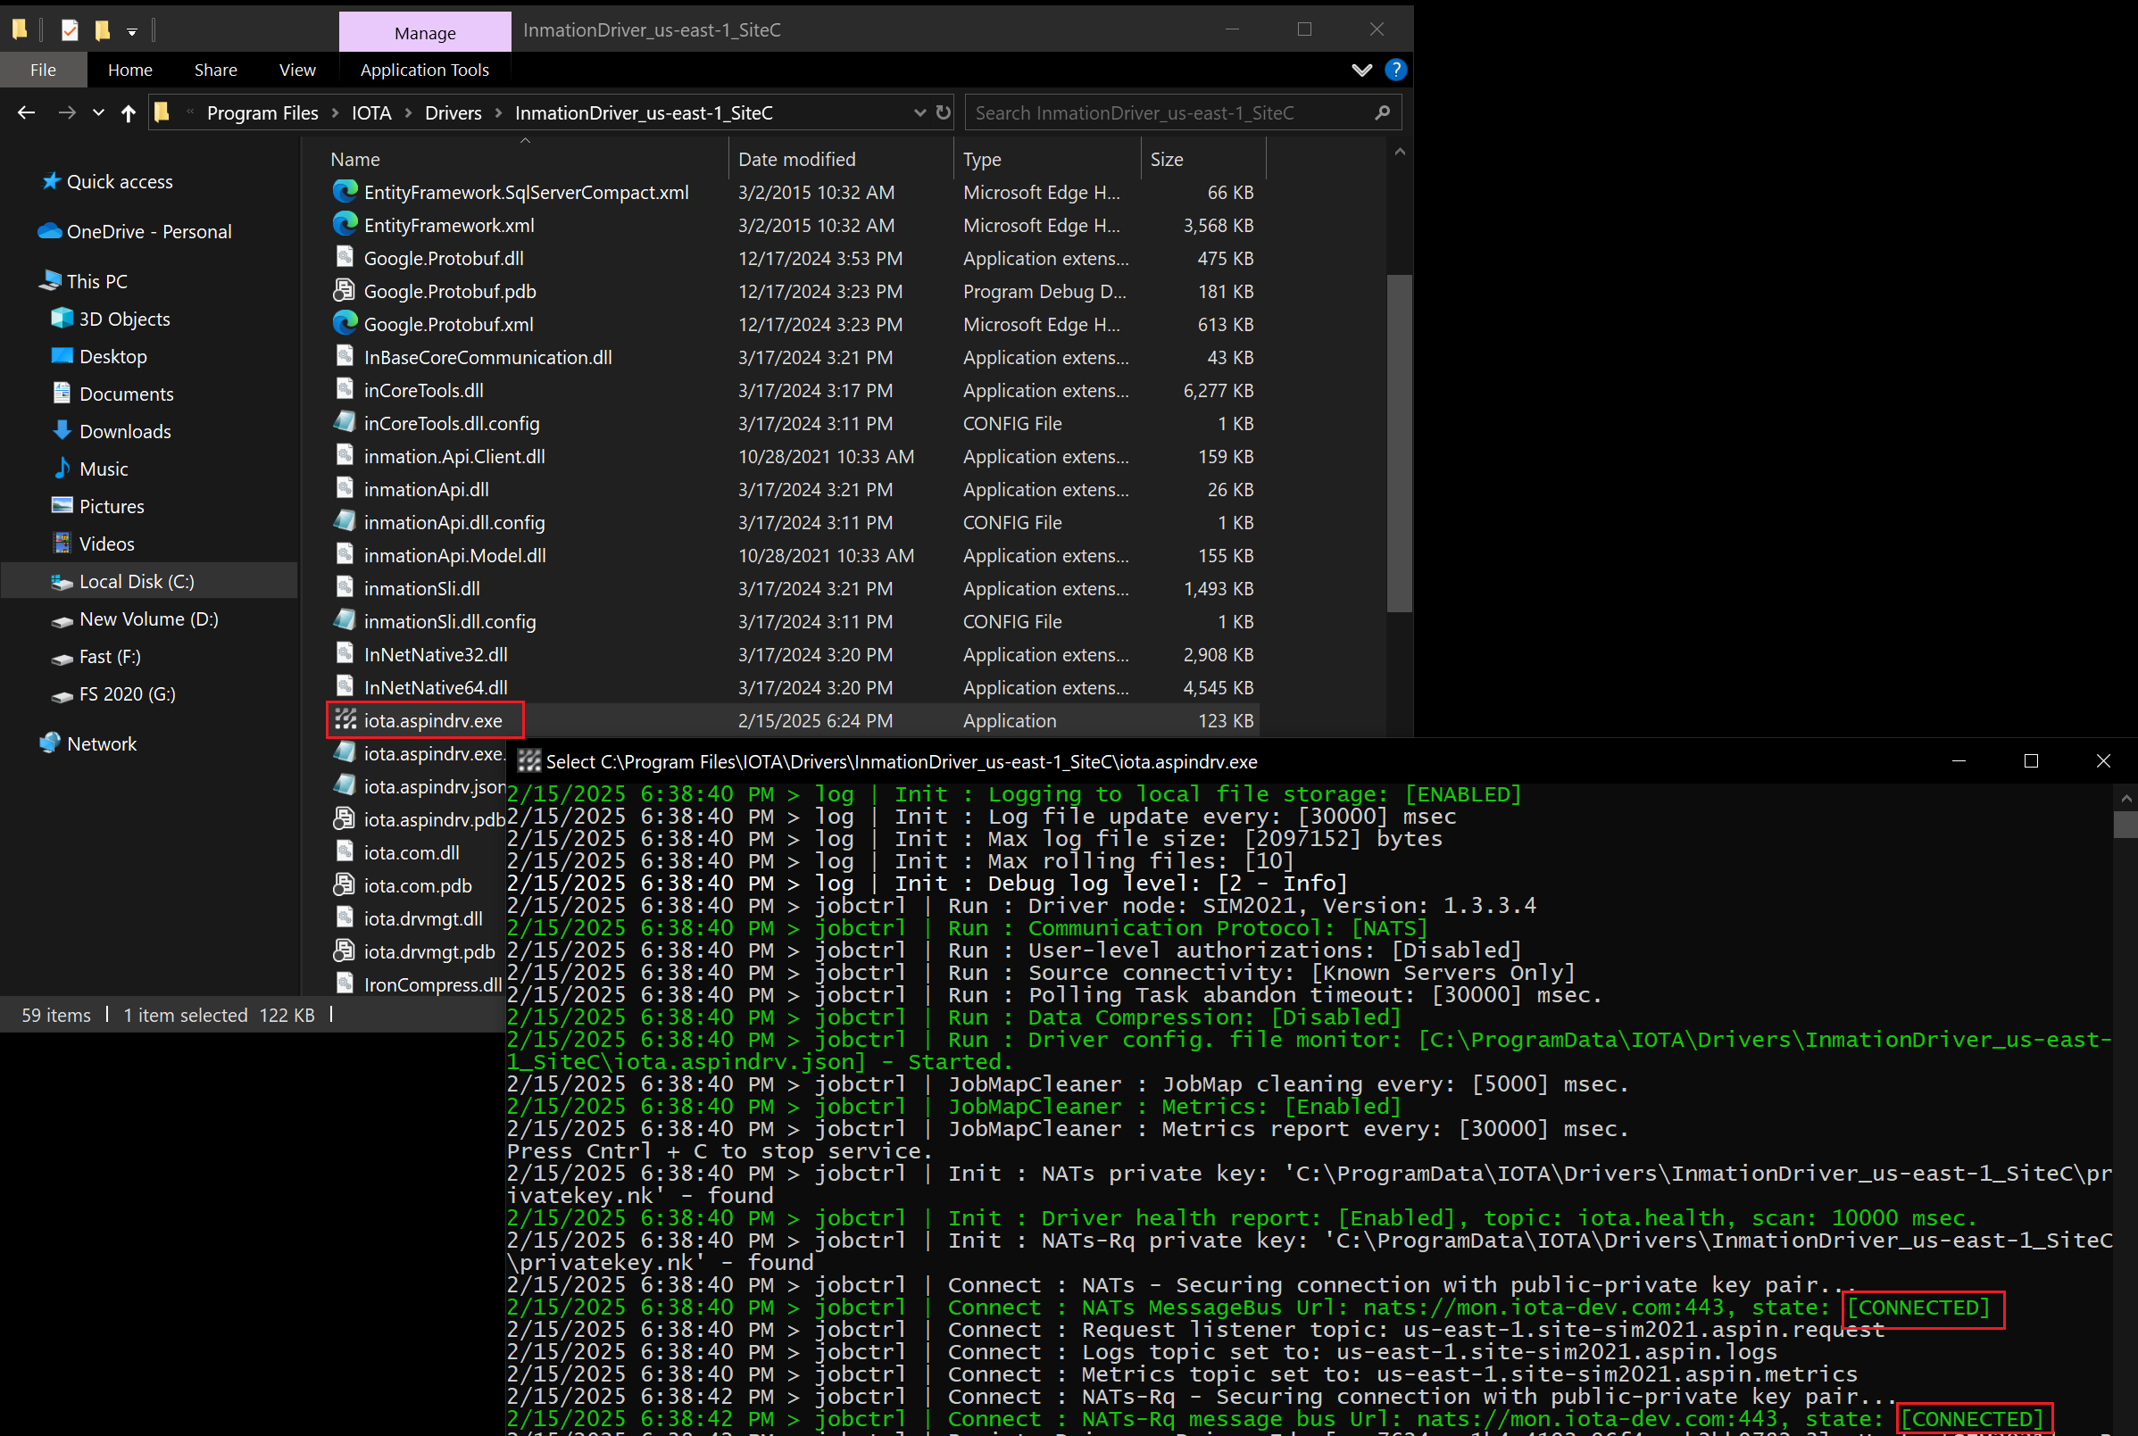
Task: Go forward with the Forward arrow
Action: [x=67, y=112]
